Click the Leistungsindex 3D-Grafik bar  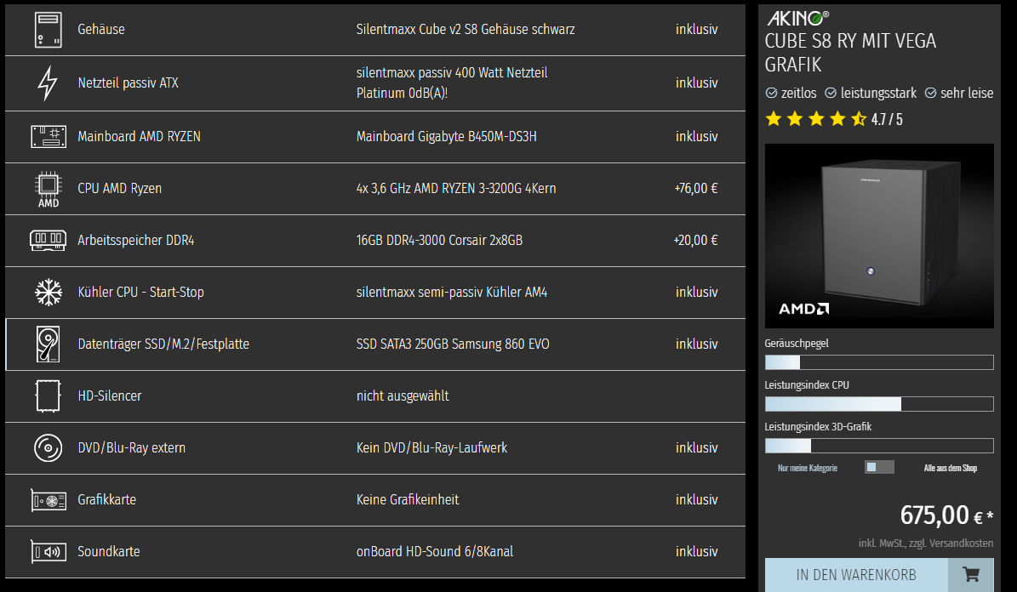(879, 446)
